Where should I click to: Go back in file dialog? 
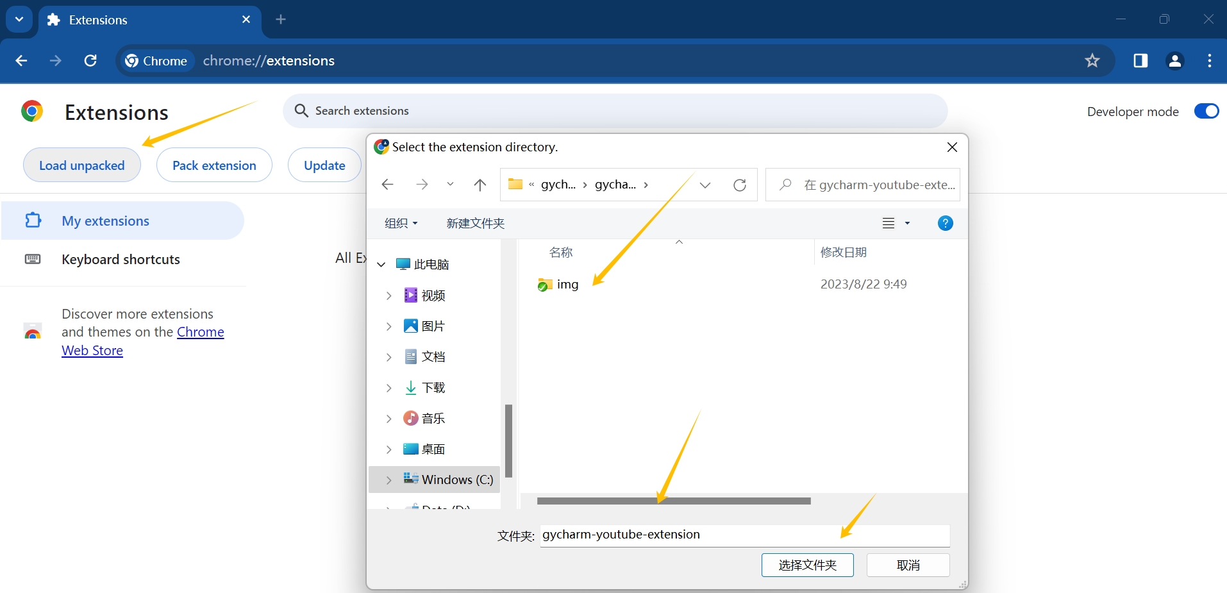(387, 185)
